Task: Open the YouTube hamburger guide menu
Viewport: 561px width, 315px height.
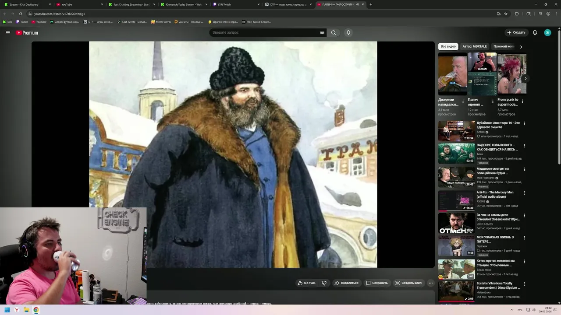Action: (x=7, y=32)
